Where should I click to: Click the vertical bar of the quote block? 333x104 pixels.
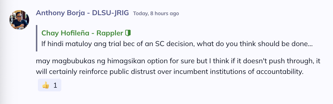coord(36,38)
